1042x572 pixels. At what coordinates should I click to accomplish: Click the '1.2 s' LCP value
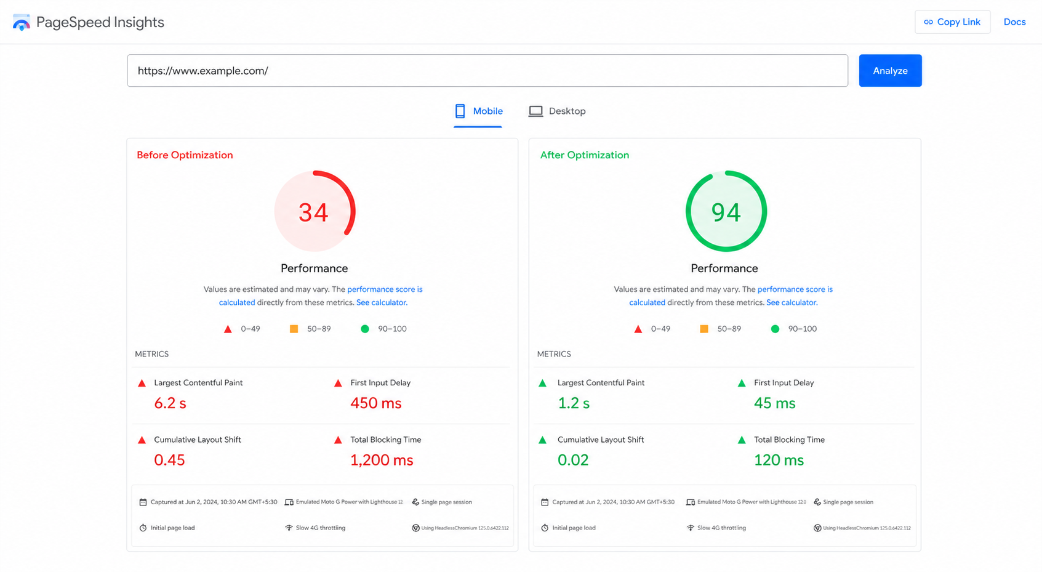coord(574,403)
